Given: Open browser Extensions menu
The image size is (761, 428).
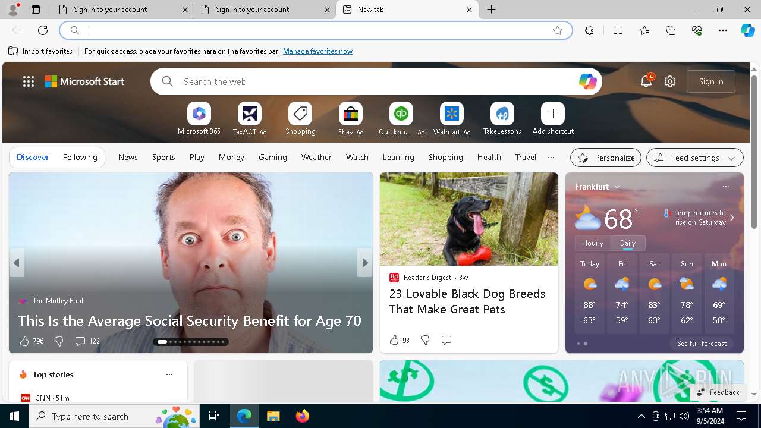Looking at the screenshot, I should (x=589, y=30).
